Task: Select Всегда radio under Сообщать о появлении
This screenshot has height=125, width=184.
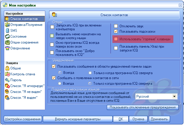Action: 60,83
